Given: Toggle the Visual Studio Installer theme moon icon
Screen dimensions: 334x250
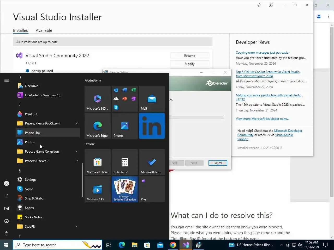Looking at the screenshot, I should point(259,5).
